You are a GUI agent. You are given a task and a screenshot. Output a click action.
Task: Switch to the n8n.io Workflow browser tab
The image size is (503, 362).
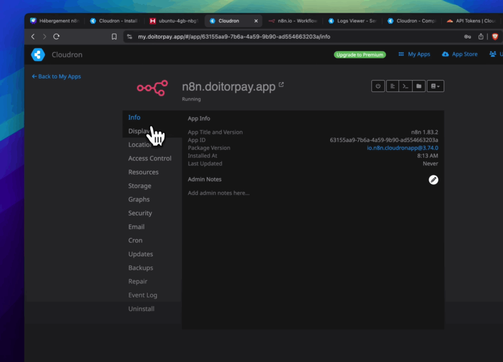pos(293,21)
